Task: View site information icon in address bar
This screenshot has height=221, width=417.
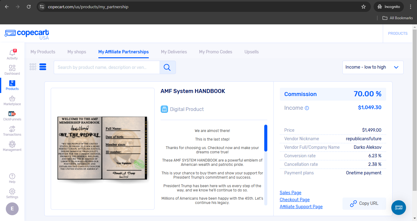Action: pos(42,7)
